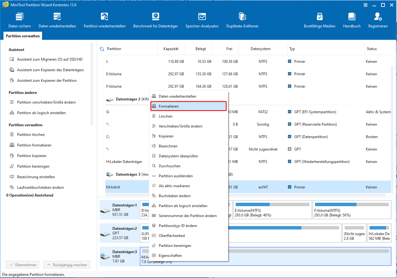Choose Daten wiederherstellen in context menu
Image resolution: width=397 pixels, height=278 pixels.
coord(189,96)
